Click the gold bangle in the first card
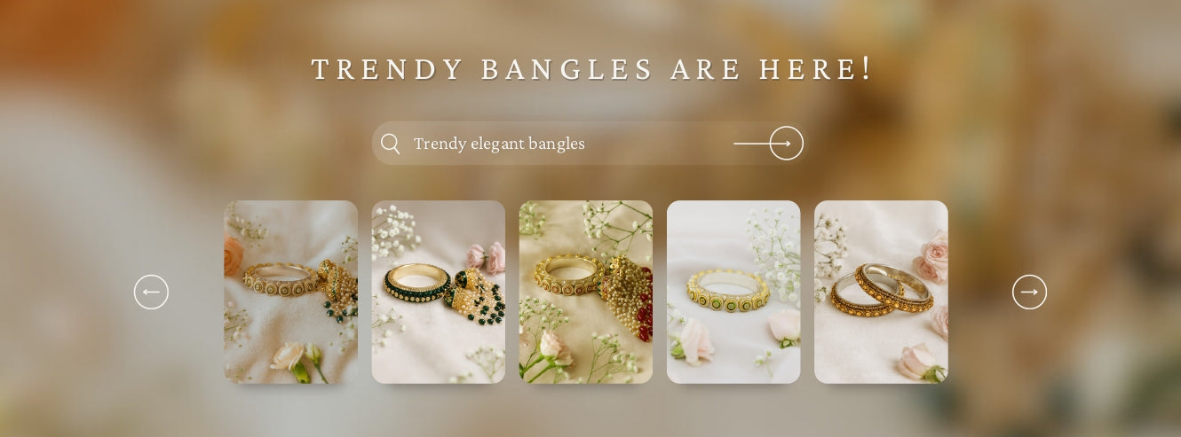1181x437 pixels. 281,279
